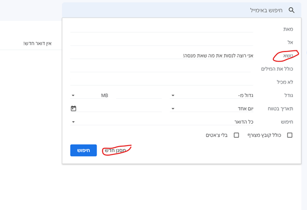307x210 pixels.
Task: Tick the "בלי צ'אטים" checkbox
Action: [236, 135]
